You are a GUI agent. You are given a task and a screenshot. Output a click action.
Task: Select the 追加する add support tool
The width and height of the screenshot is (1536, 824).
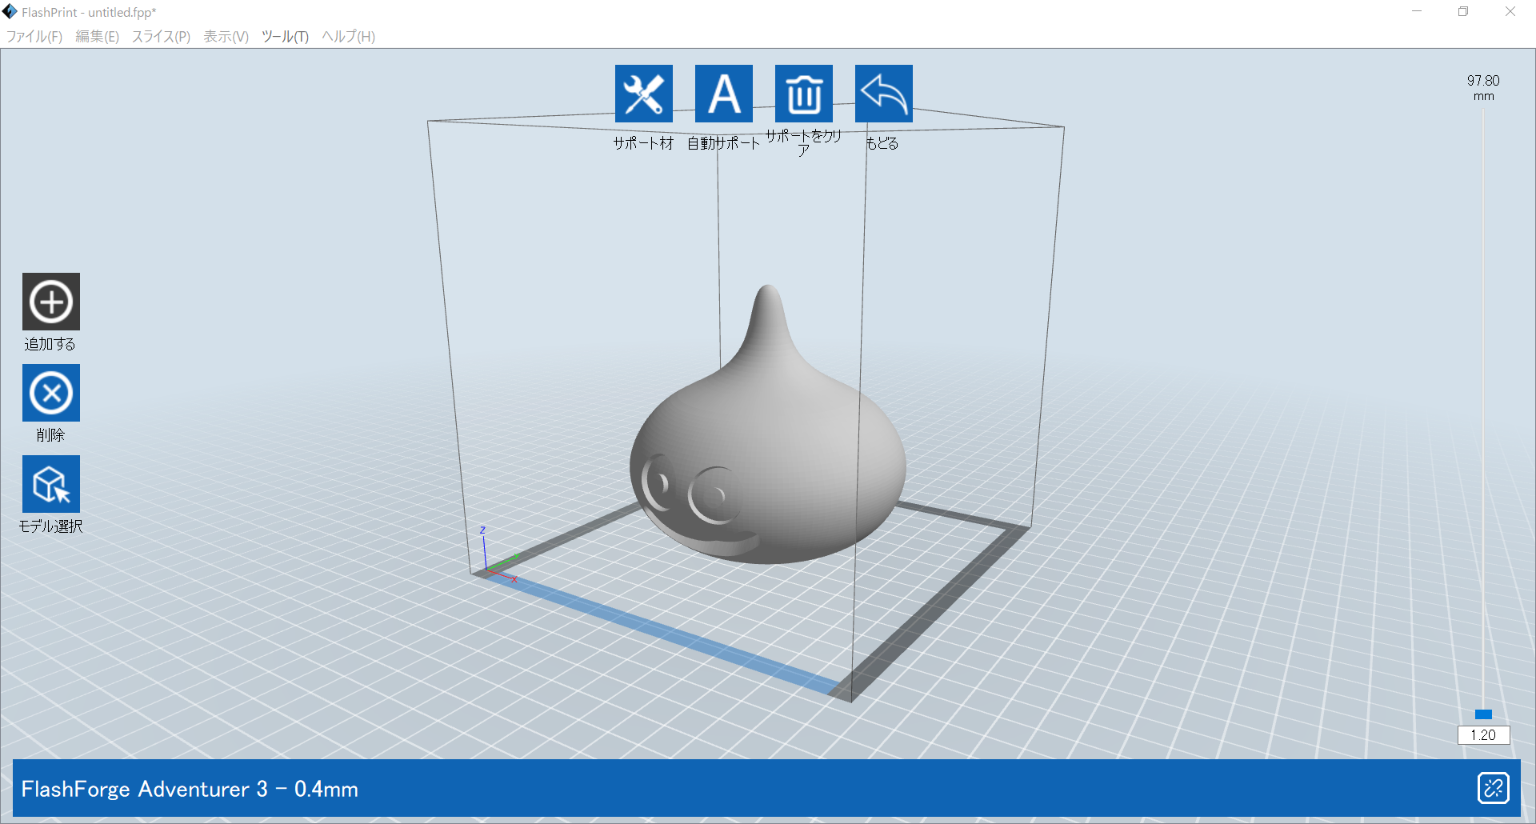(x=51, y=302)
